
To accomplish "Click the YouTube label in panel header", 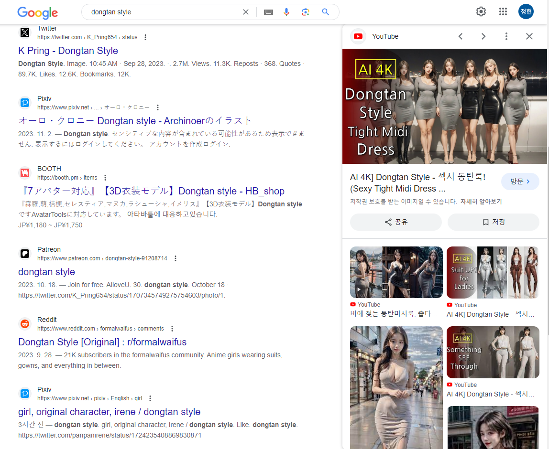I will pyautogui.click(x=385, y=36).
